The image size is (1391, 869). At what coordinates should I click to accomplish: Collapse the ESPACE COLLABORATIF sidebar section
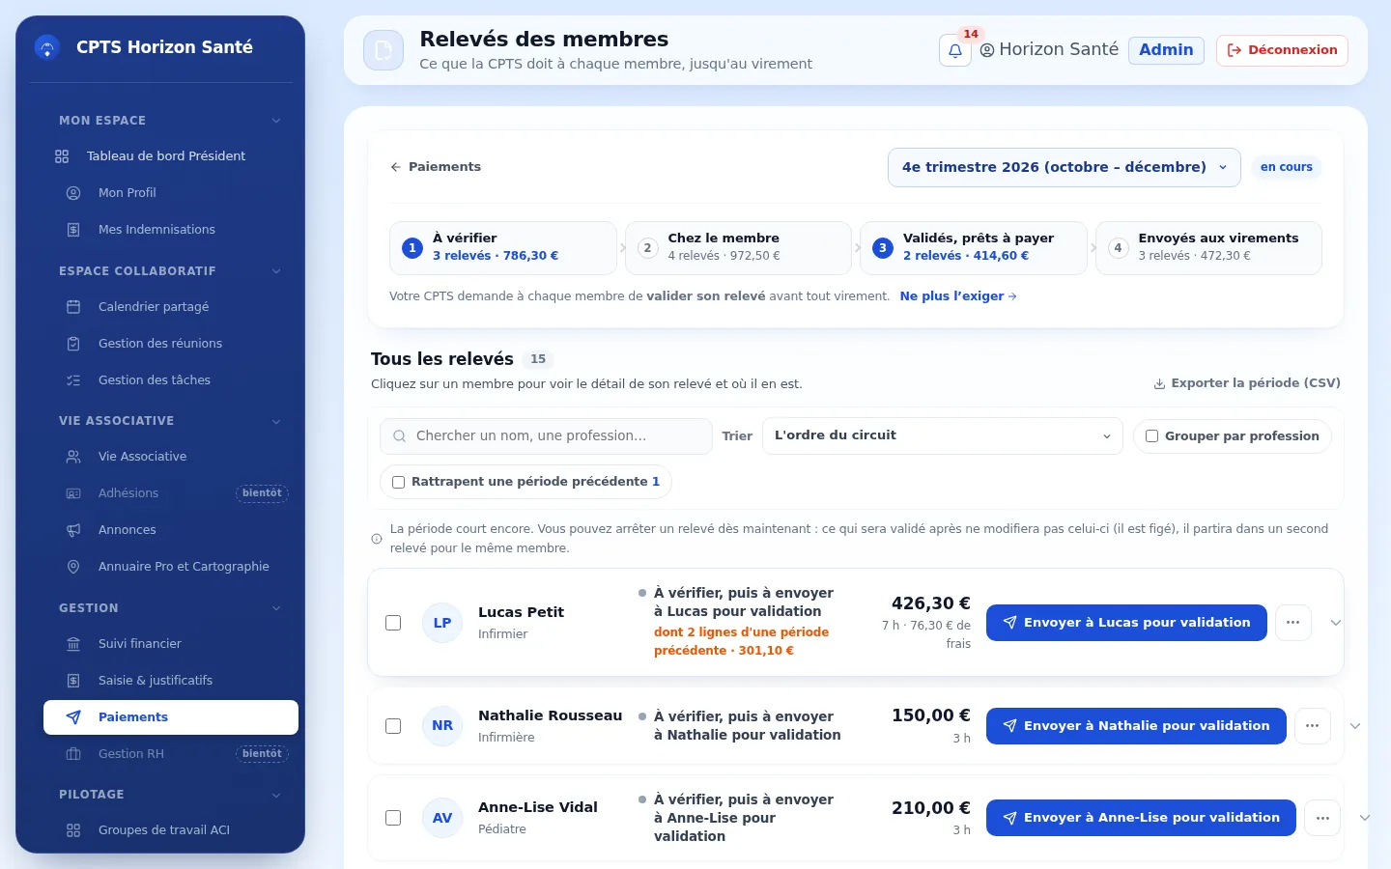pos(276,271)
